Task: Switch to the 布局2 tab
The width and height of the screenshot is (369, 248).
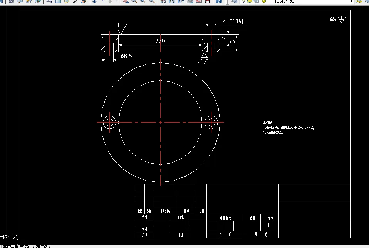Action: coord(41,246)
